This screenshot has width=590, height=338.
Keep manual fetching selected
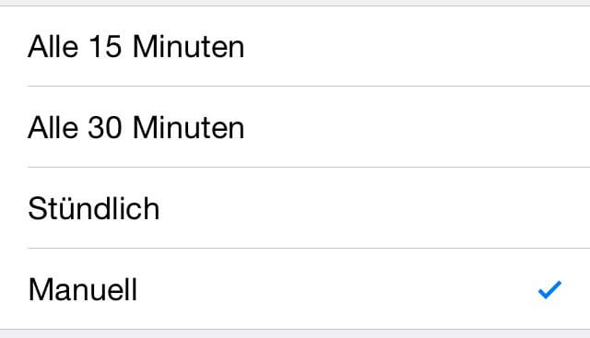point(295,289)
